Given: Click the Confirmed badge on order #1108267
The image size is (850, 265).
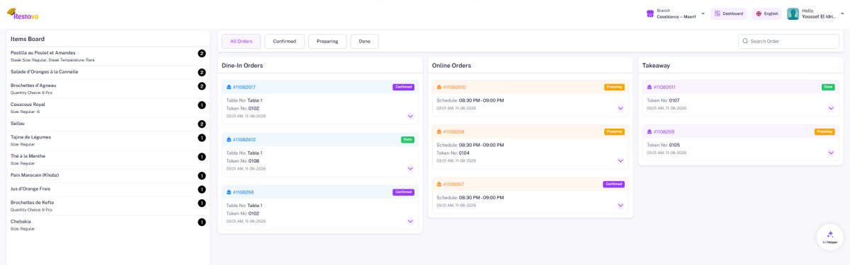Looking at the screenshot, I should point(614,184).
